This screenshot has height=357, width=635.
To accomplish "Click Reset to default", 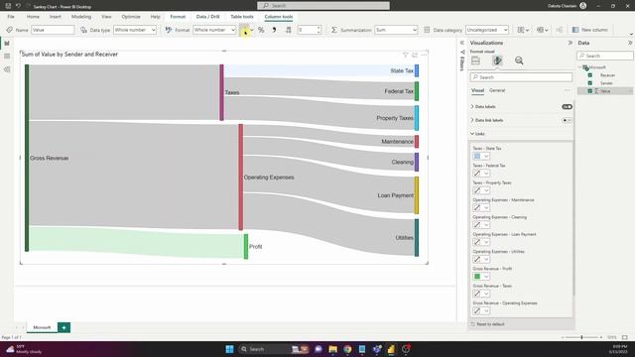I will pos(487,324).
